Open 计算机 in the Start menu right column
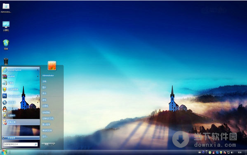 (x=45, y=106)
